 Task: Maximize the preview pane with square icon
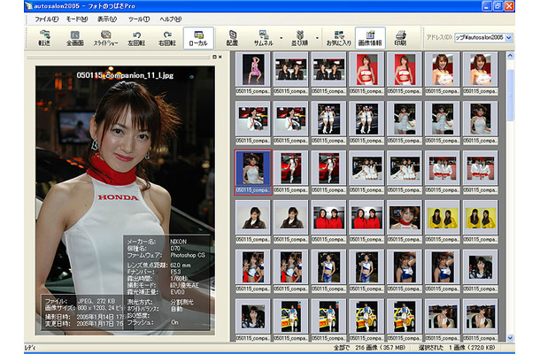tap(214, 57)
